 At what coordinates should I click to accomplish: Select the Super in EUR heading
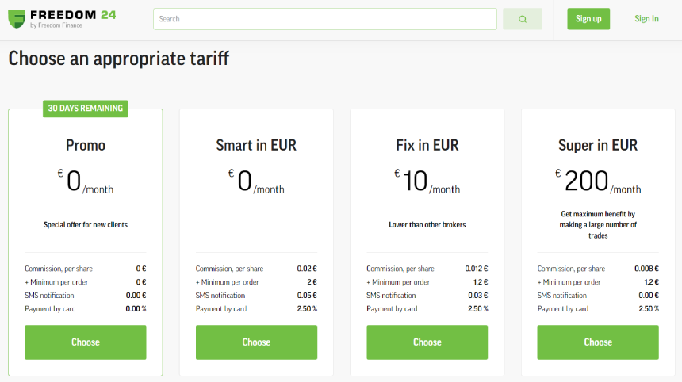(598, 145)
